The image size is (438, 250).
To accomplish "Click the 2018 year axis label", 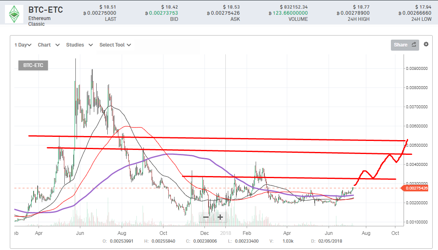I will point(225,233).
